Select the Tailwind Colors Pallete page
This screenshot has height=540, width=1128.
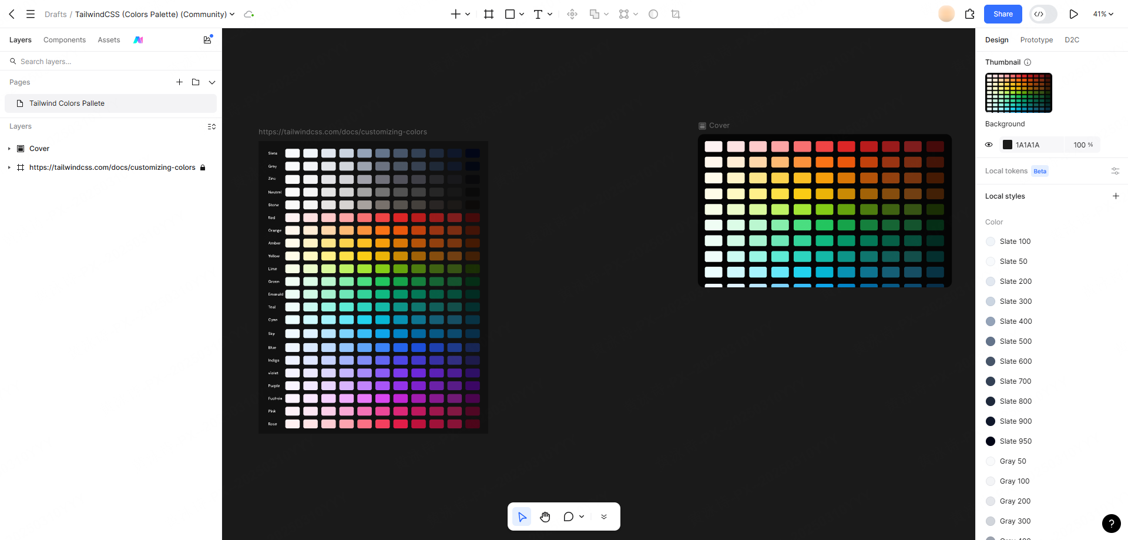click(111, 103)
